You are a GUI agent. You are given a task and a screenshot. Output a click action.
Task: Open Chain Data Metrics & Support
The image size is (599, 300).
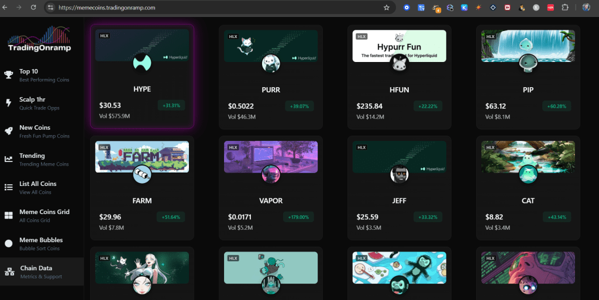(x=42, y=272)
